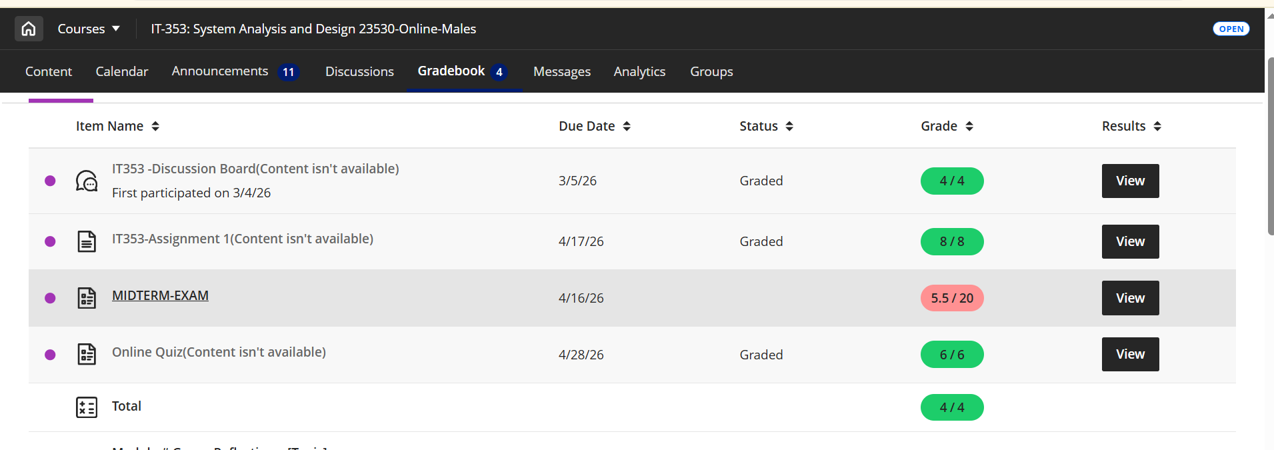Image resolution: width=1274 pixels, height=450 pixels.
Task: Go to the home icon
Action: pos(29,29)
